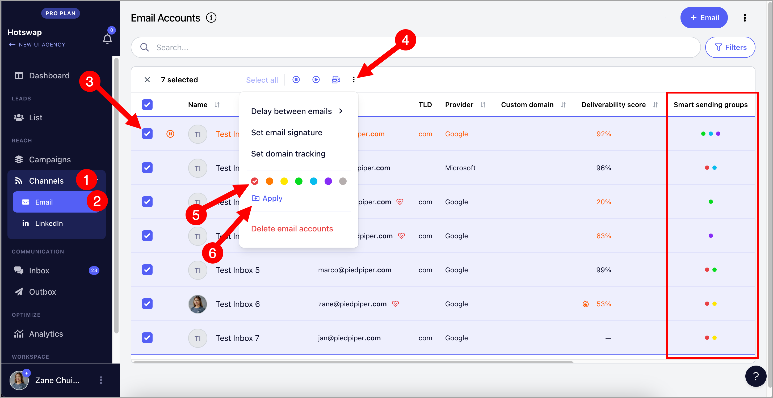Select the green group color swatch
The height and width of the screenshot is (398, 773).
[299, 181]
